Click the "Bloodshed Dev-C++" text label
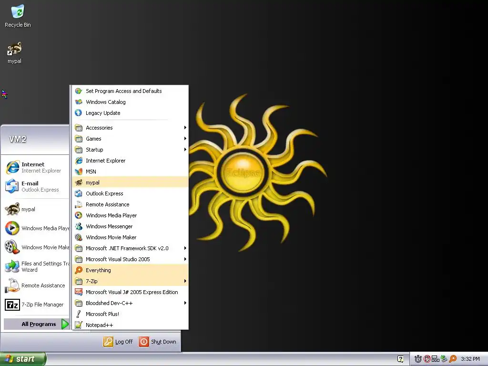This screenshot has width=488, height=366. coord(109,303)
